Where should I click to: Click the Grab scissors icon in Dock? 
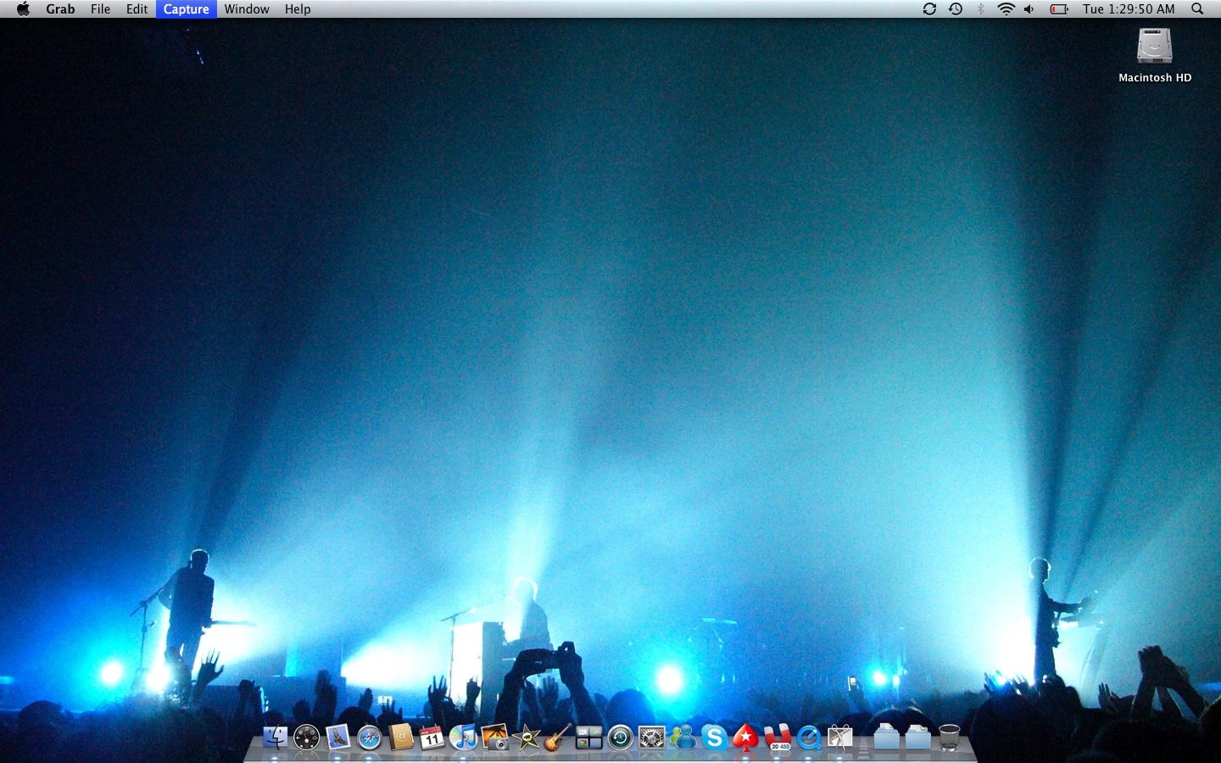coord(840,738)
